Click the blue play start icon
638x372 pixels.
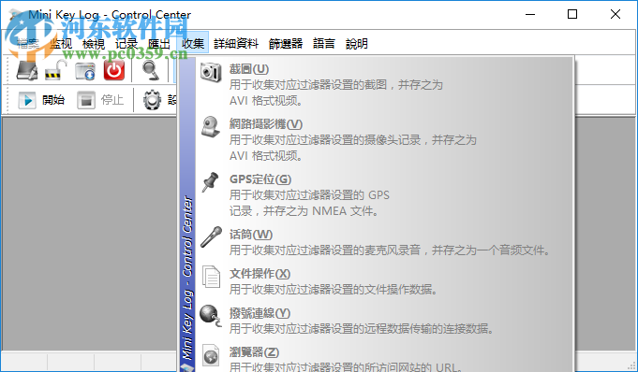click(x=27, y=100)
